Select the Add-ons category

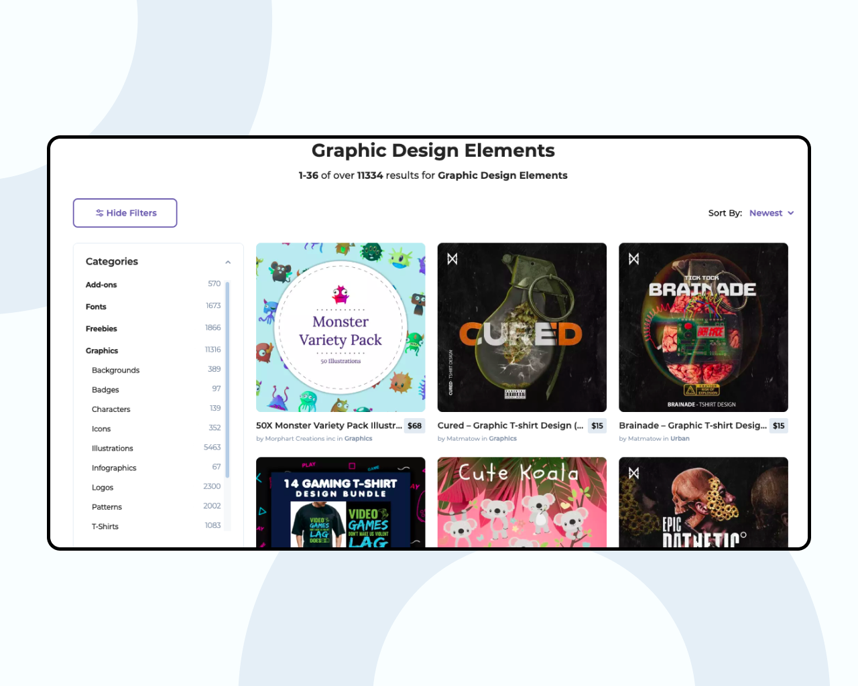pyautogui.click(x=101, y=285)
